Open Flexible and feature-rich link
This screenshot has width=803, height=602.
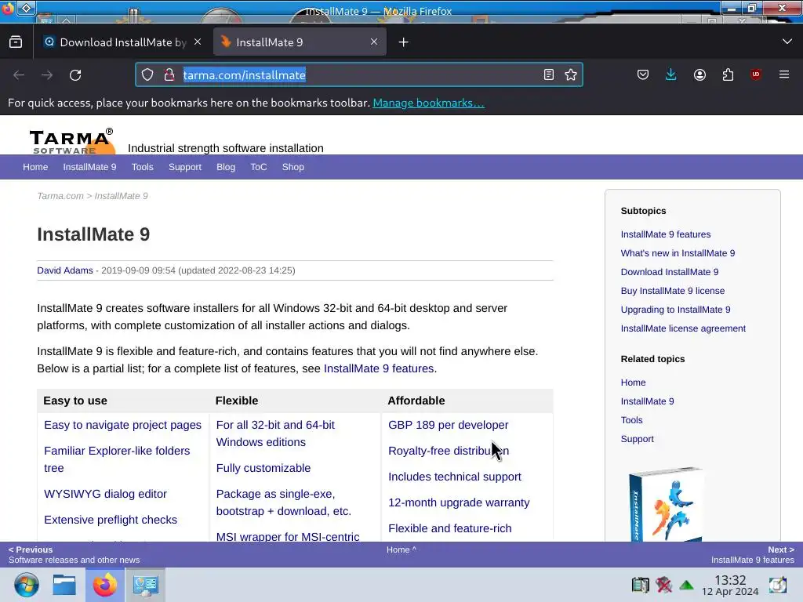click(449, 528)
